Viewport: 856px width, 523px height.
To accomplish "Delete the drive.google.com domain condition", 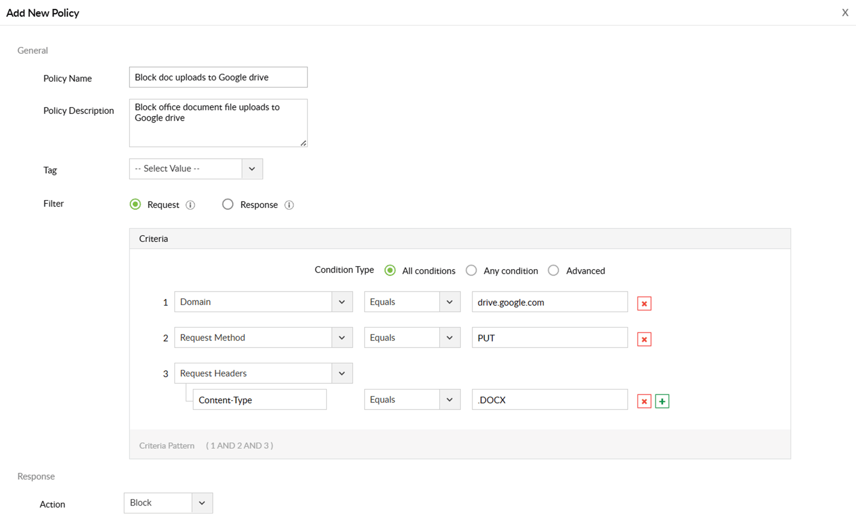I will point(644,303).
